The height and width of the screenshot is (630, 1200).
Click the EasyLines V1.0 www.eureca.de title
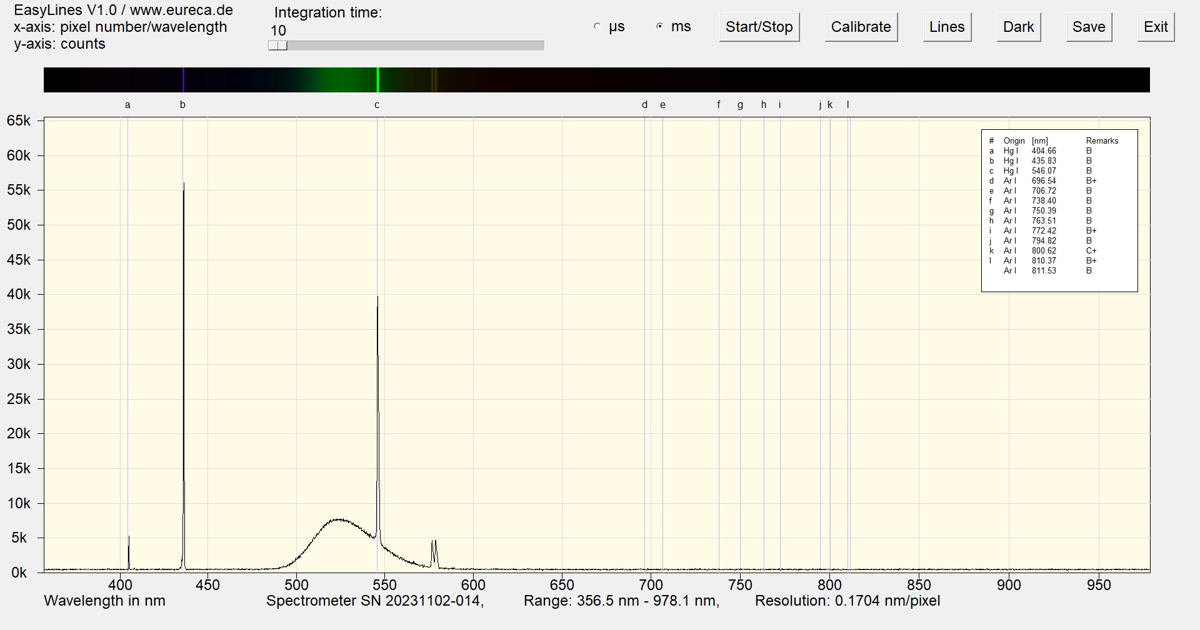click(123, 11)
